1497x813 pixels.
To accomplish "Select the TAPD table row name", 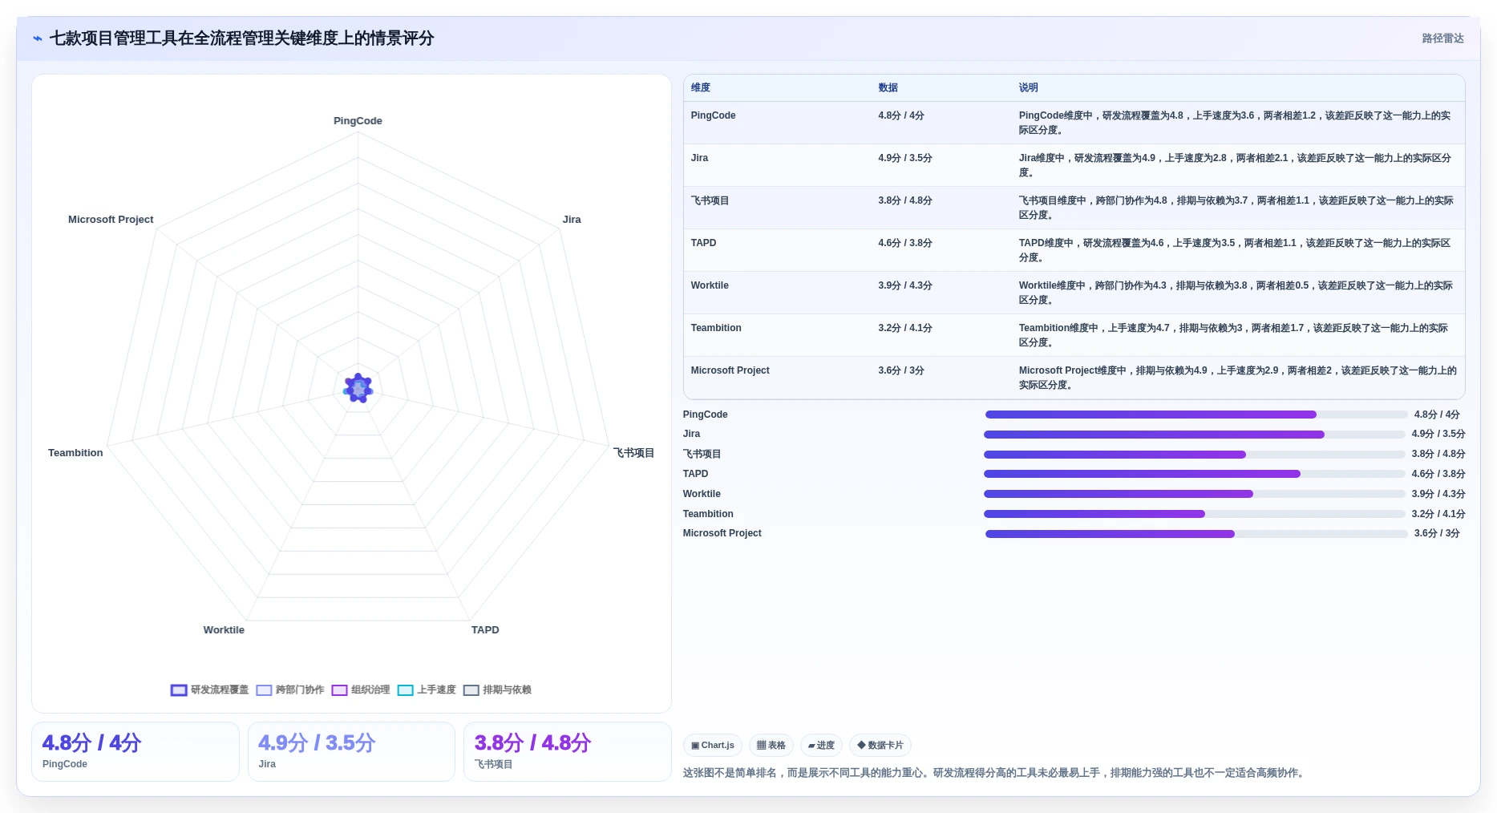I will [x=703, y=243].
